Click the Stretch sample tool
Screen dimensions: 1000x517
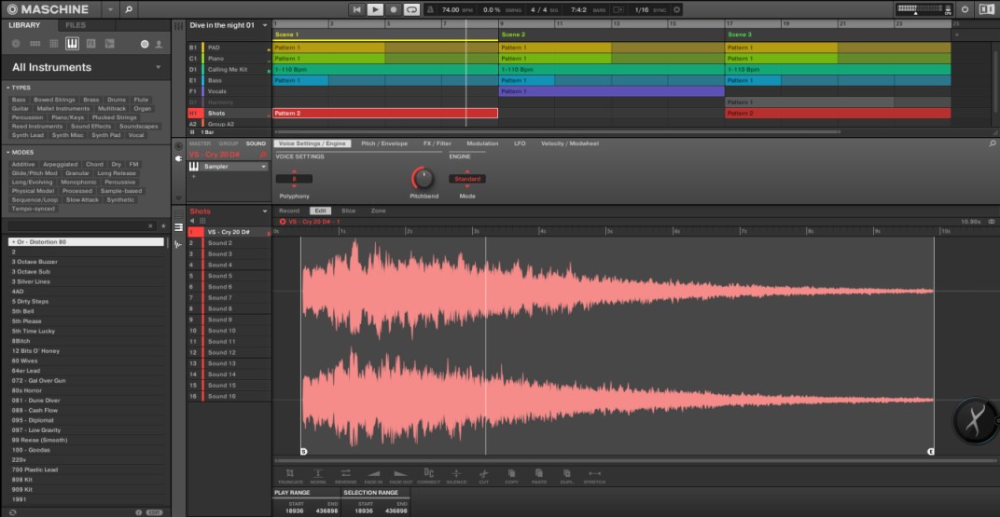[x=594, y=476]
